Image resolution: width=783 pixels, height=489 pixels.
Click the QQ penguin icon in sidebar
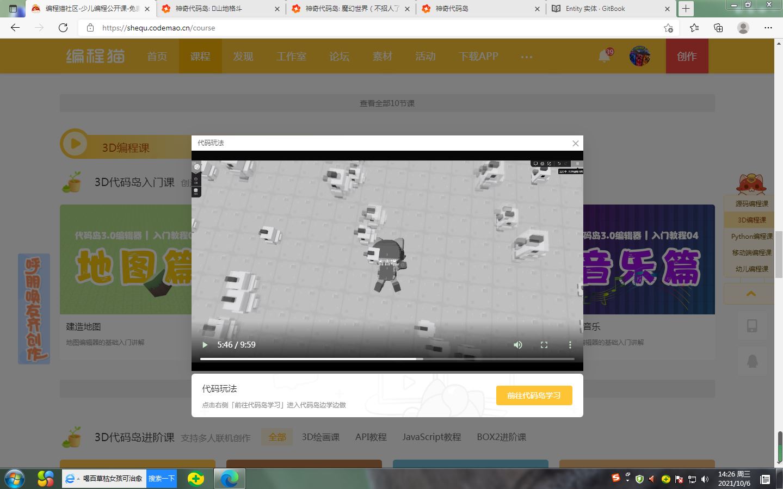tap(752, 361)
